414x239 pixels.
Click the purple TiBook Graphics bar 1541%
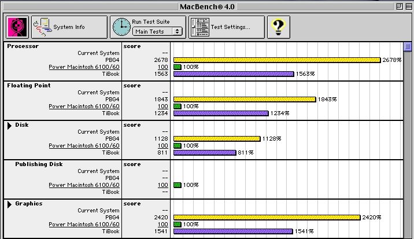233,231
